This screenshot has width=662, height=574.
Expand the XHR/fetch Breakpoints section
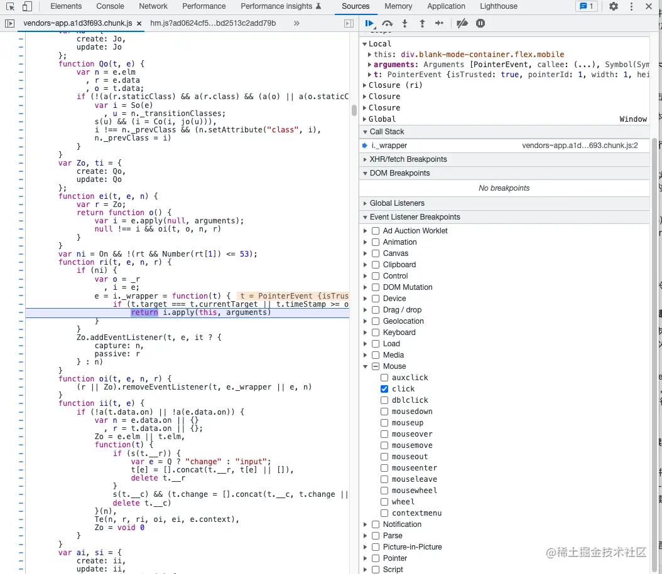[365, 159]
